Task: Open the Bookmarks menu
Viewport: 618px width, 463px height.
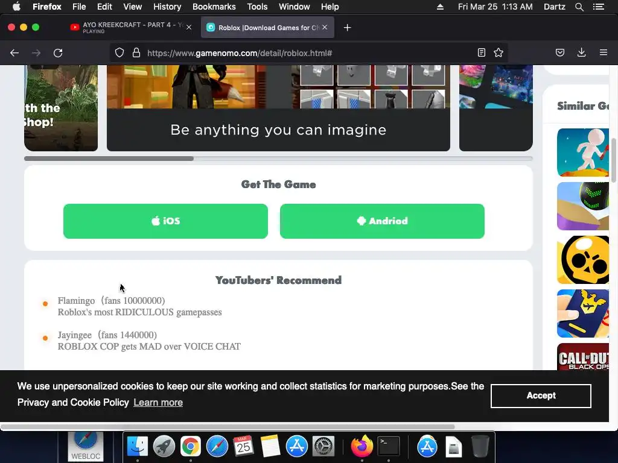Action: click(214, 7)
